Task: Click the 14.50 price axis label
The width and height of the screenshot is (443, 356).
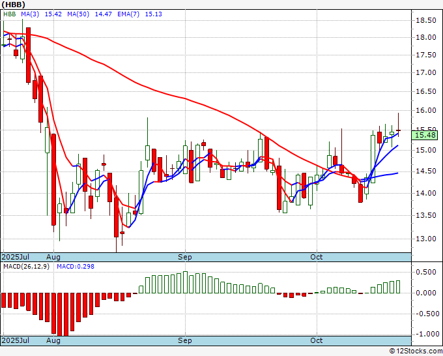Action: (x=426, y=171)
